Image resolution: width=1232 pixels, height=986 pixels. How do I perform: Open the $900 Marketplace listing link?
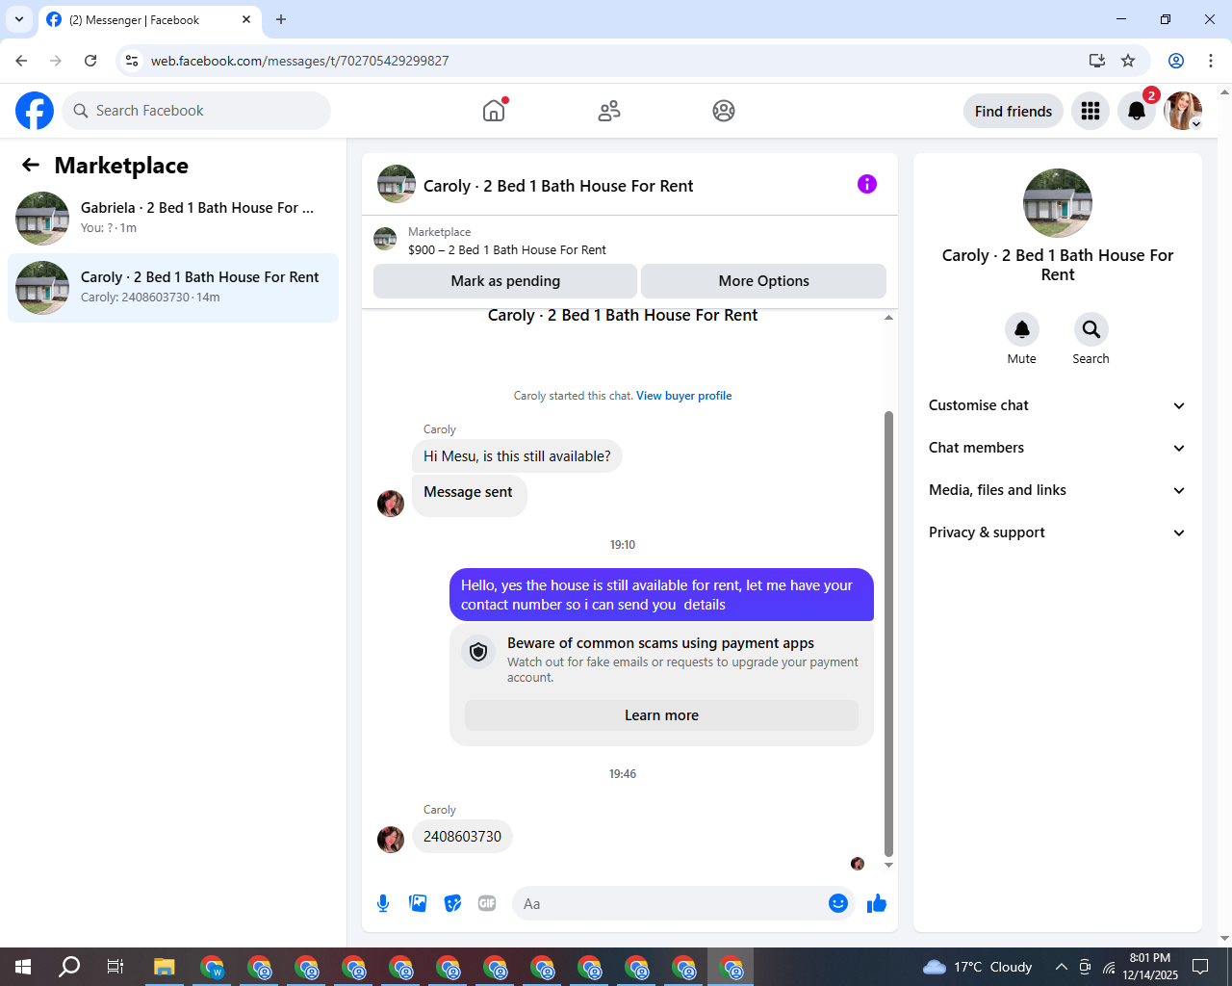pyautogui.click(x=507, y=249)
